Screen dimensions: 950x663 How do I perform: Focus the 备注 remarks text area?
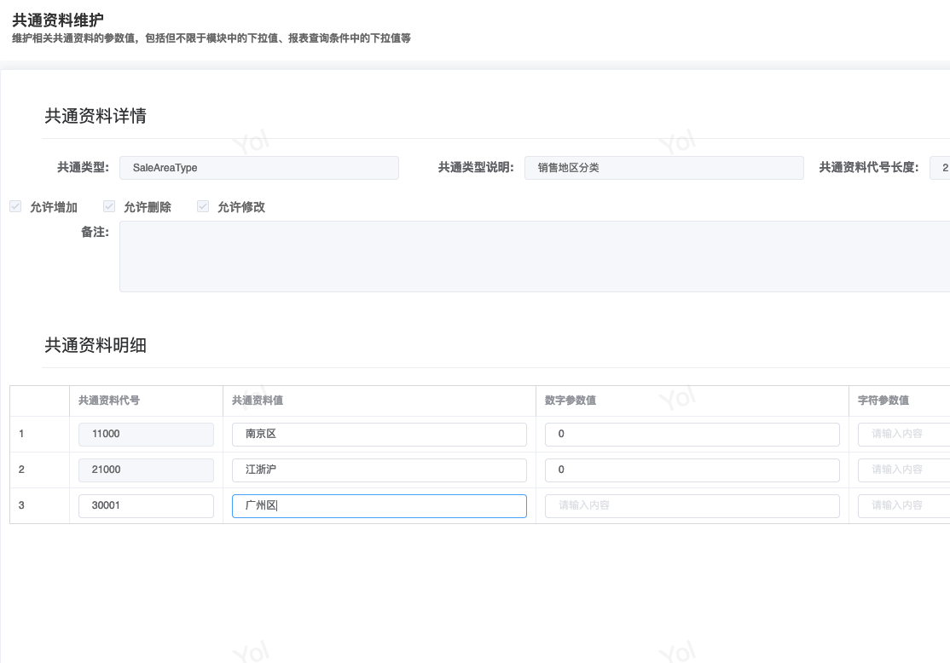click(534, 257)
